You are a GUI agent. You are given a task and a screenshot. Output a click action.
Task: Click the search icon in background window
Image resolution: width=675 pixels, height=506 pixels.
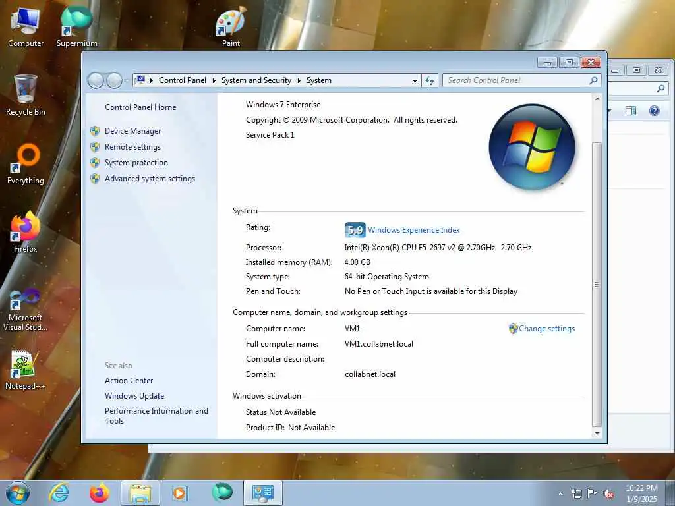(x=660, y=89)
